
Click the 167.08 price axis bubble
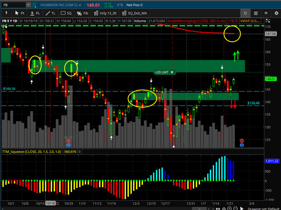click(271, 34)
